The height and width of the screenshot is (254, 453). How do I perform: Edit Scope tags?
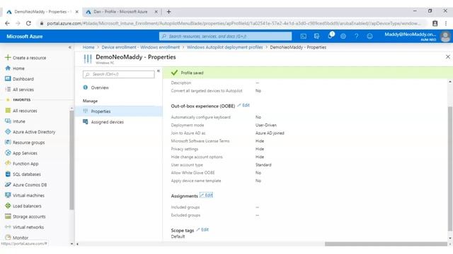202,229
